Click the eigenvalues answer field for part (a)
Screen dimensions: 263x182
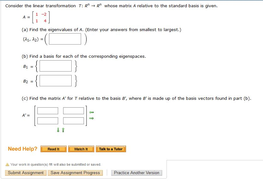[64, 39]
